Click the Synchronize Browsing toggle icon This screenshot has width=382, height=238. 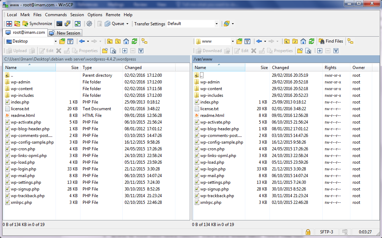(x=17, y=24)
